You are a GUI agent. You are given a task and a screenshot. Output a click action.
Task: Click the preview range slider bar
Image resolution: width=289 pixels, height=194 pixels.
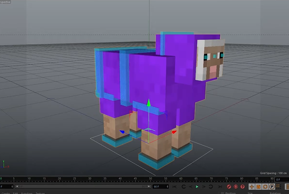[x=83, y=187]
